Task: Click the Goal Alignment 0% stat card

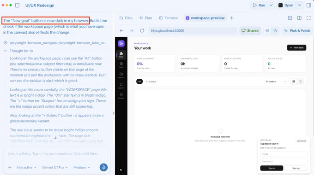Action: point(155,64)
